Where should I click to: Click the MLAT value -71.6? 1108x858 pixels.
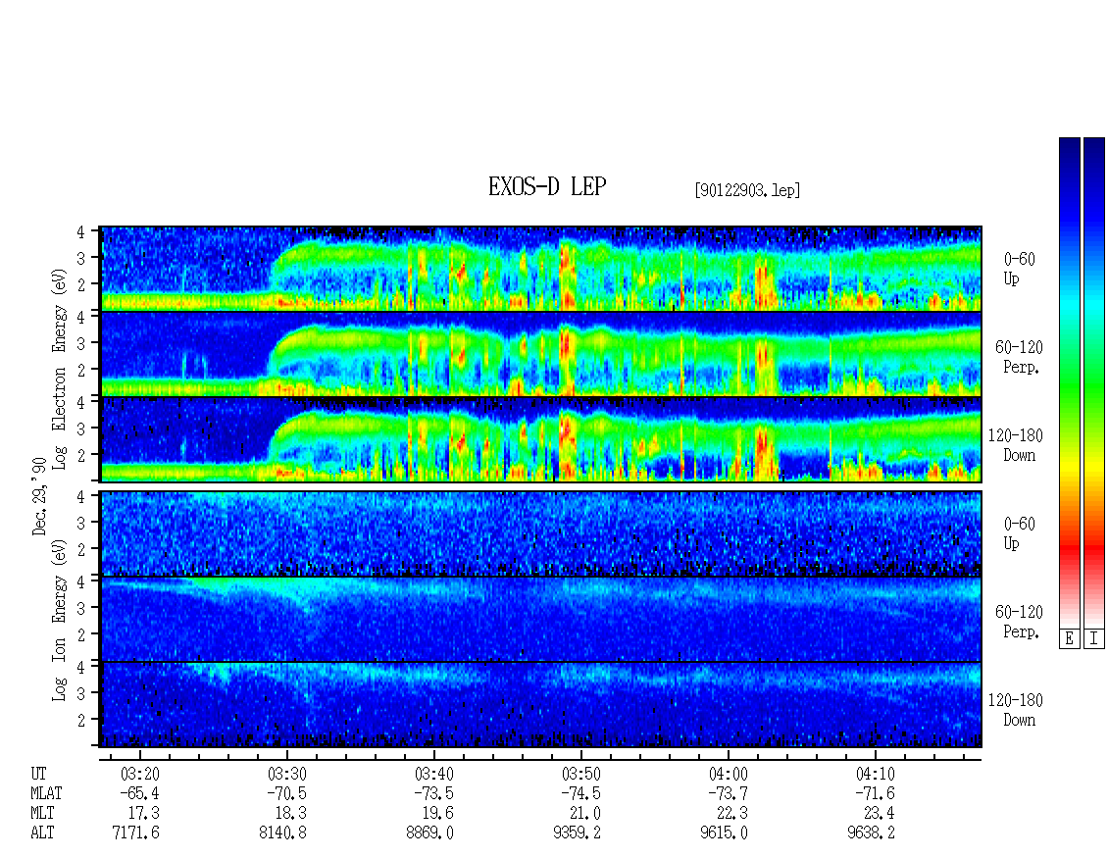(874, 793)
